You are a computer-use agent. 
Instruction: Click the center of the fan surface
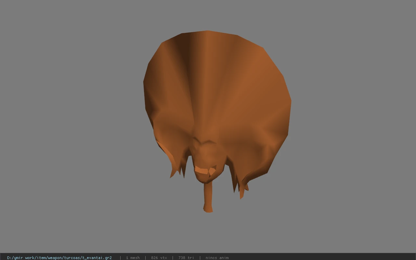click(214, 97)
